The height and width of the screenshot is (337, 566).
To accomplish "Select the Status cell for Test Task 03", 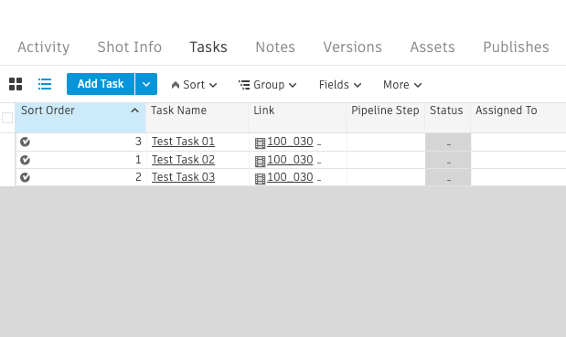I will [448, 178].
